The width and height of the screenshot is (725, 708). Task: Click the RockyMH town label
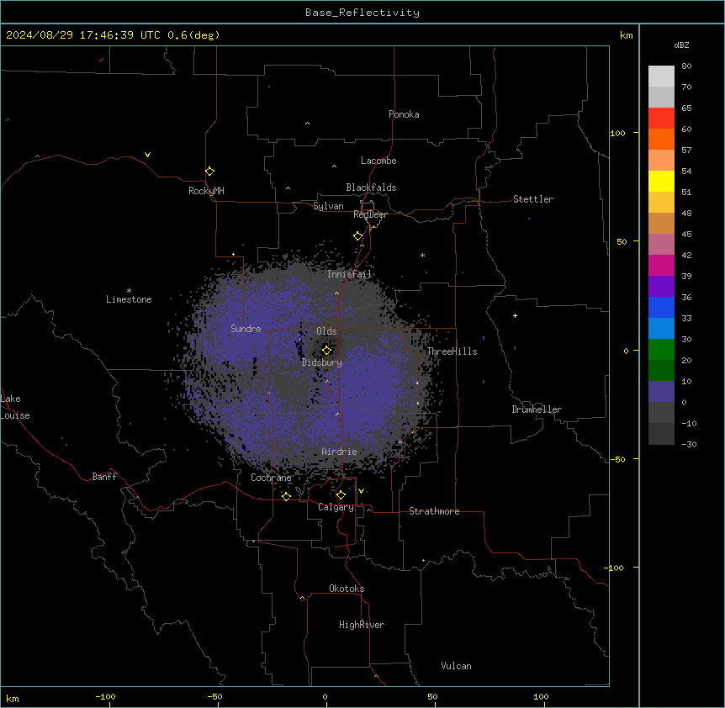coord(206,191)
